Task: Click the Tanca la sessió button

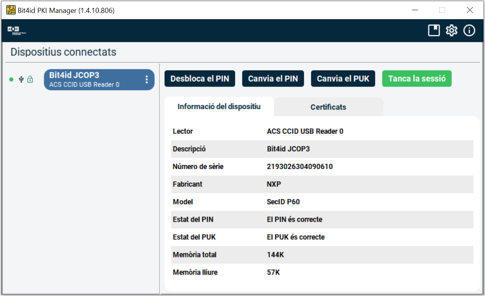Action: pos(417,79)
